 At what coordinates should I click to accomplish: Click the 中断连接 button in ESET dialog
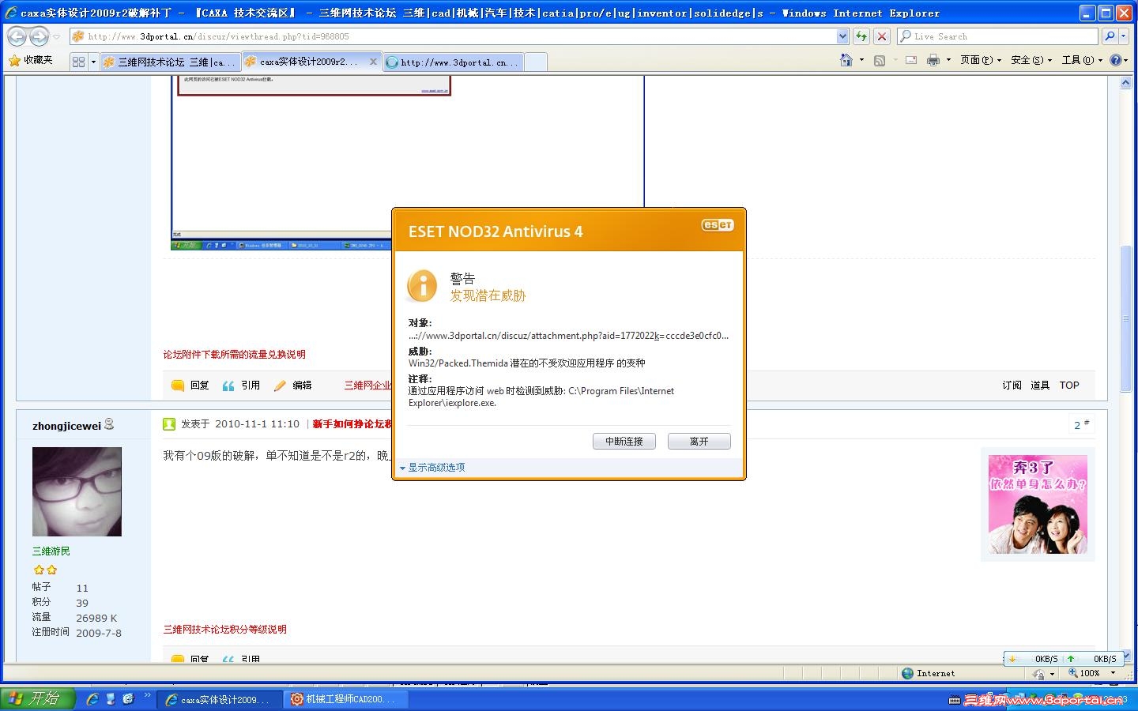coord(624,442)
